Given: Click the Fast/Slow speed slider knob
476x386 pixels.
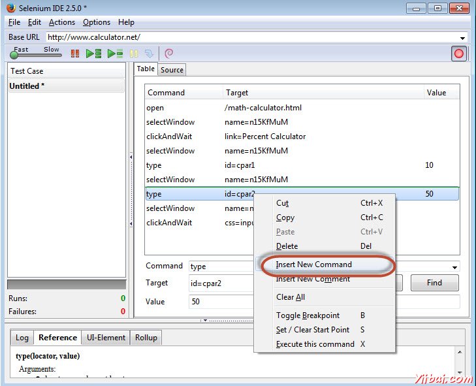Looking at the screenshot, I should (14, 55).
